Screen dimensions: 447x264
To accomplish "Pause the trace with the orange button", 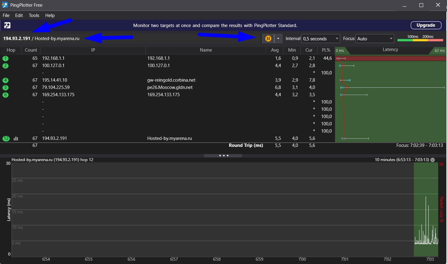I will 268,39.
